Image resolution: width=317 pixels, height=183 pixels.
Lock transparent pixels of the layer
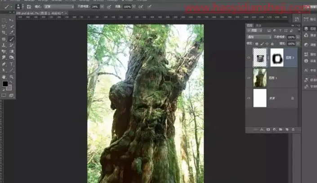257,44
